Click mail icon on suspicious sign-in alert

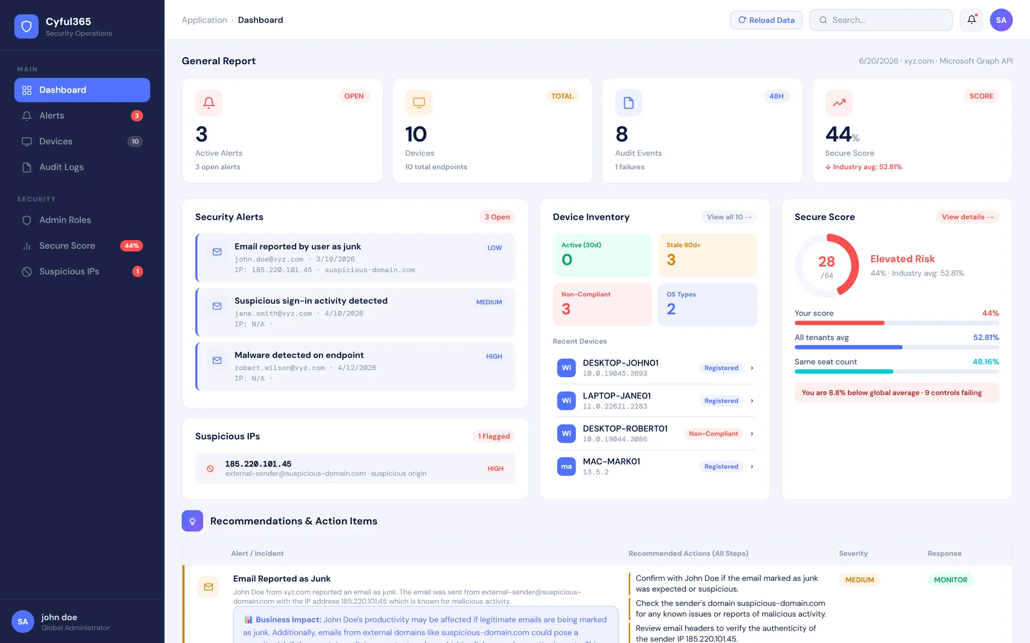point(217,306)
